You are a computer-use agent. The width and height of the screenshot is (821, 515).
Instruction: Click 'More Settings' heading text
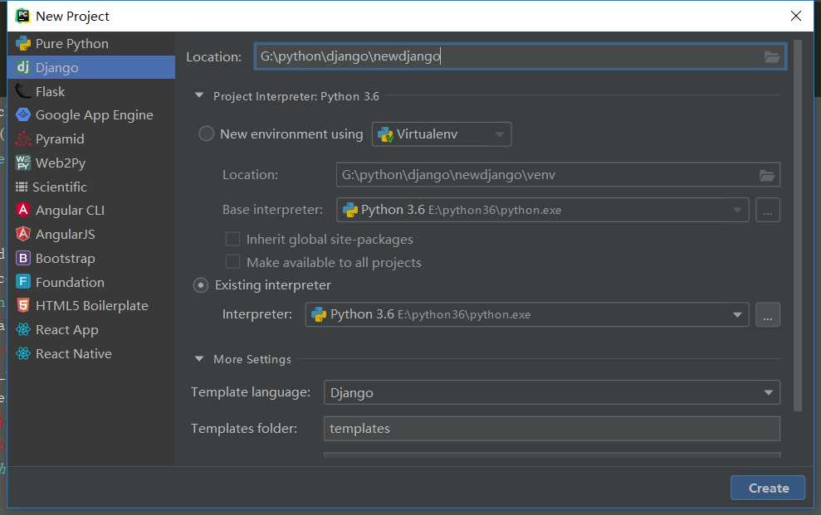point(252,359)
